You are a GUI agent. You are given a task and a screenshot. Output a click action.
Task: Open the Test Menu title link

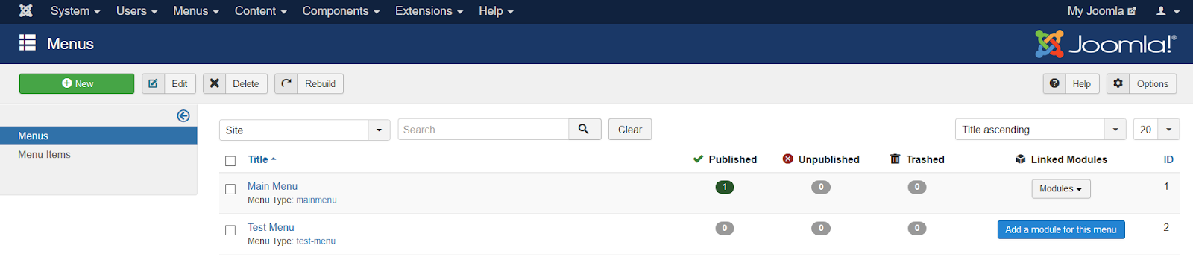[271, 227]
